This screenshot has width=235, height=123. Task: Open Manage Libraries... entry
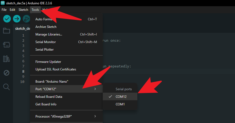click(x=67, y=34)
